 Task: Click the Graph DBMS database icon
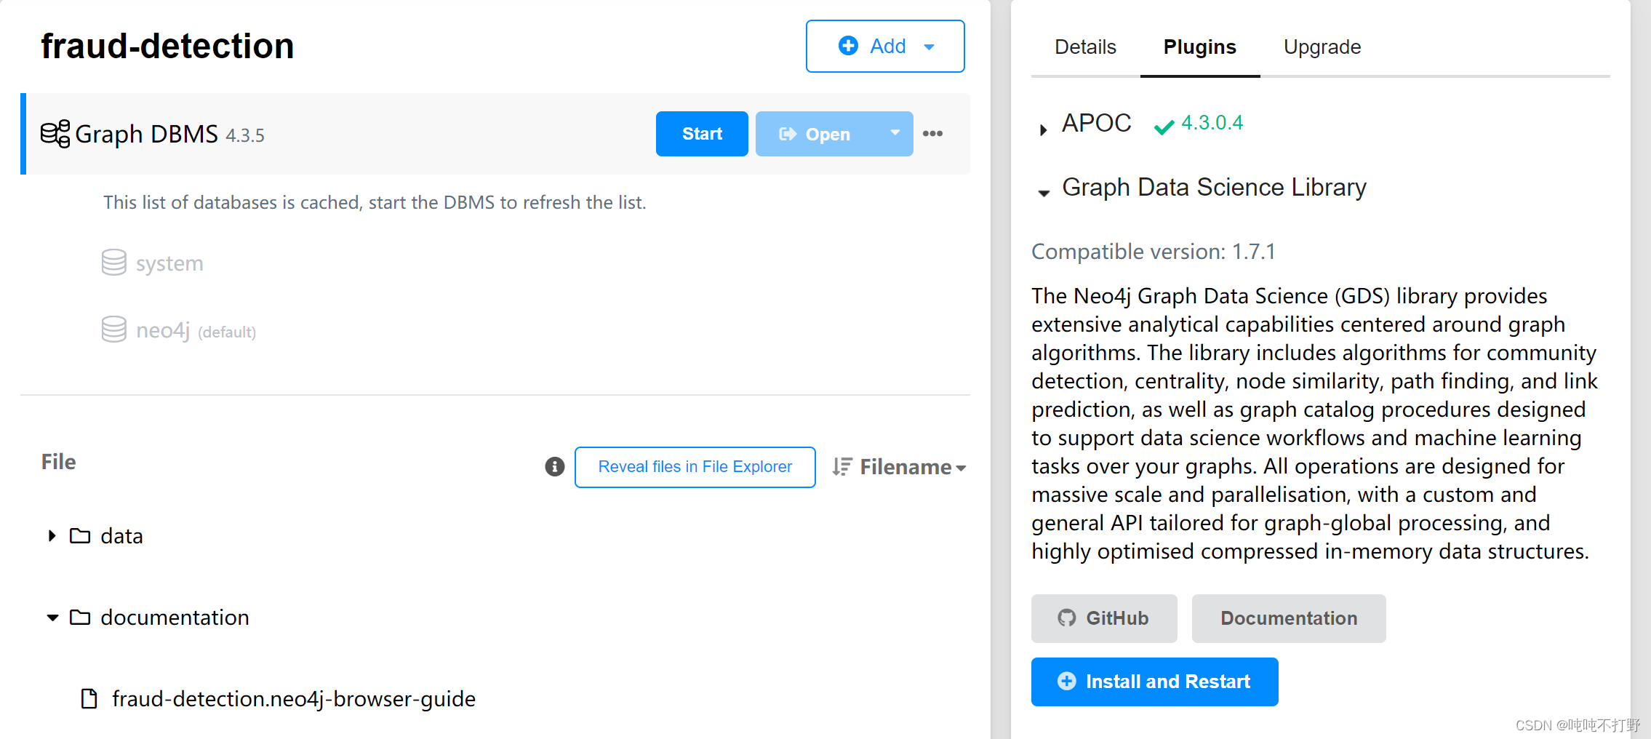coord(55,134)
